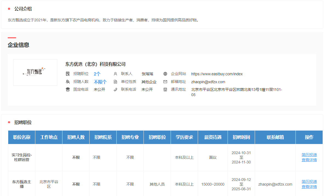Click the 通讯地址 address icon

[x=165, y=90]
